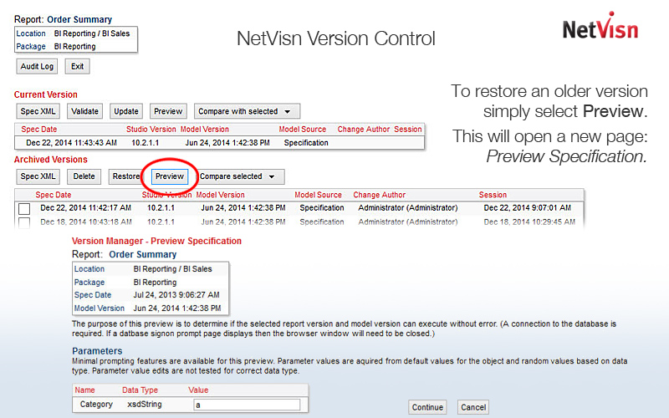
Task: Preview the archived version
Action: tap(170, 176)
